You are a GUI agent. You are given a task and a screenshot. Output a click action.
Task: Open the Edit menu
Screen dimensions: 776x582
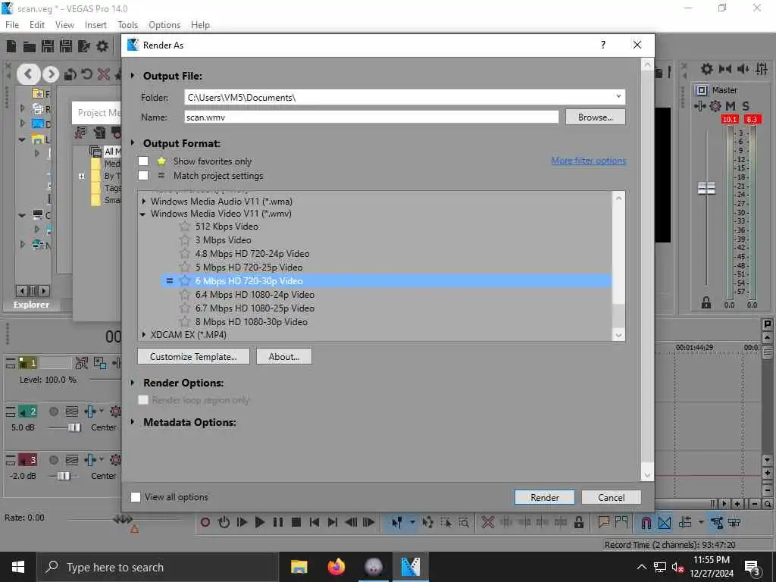(x=37, y=25)
